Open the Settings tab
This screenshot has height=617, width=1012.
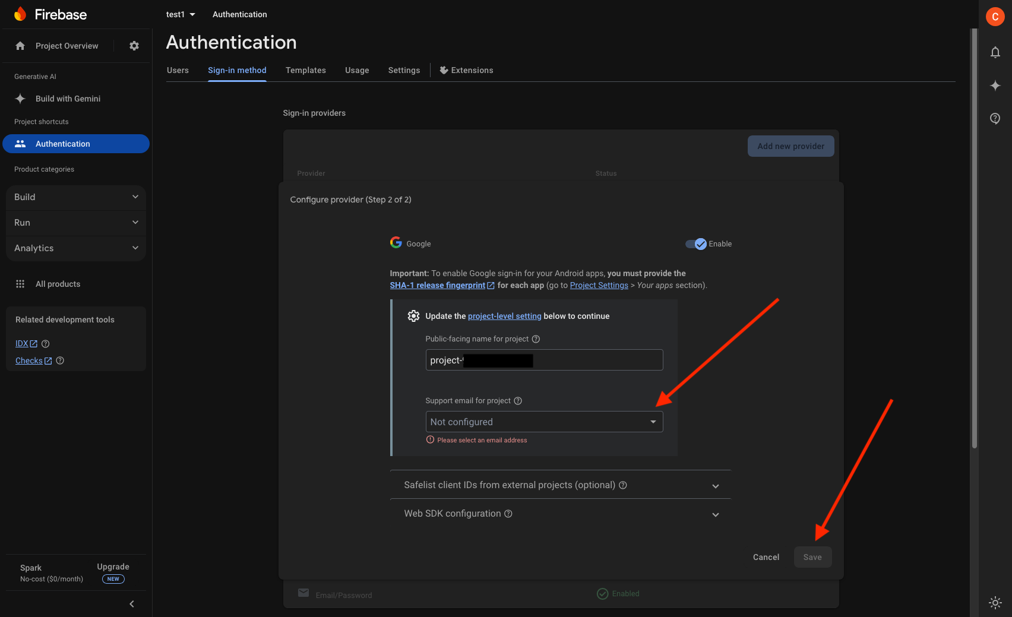pyautogui.click(x=404, y=70)
